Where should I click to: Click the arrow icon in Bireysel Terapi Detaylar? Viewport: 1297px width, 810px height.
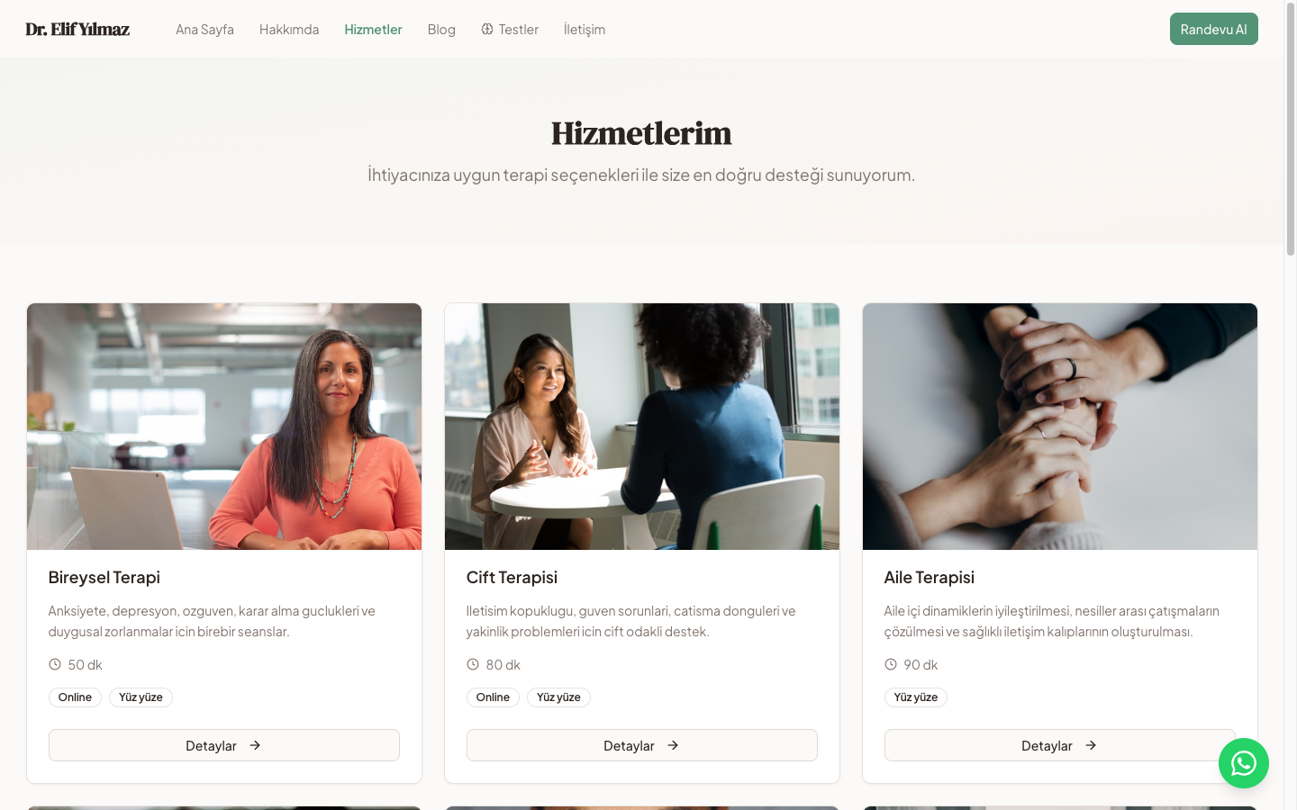(x=255, y=745)
